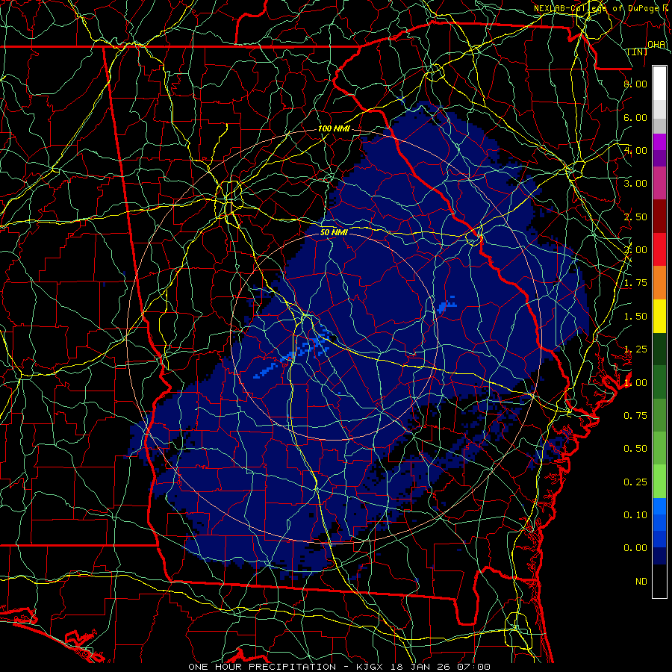Click the 4.00 legend value

[x=635, y=150]
